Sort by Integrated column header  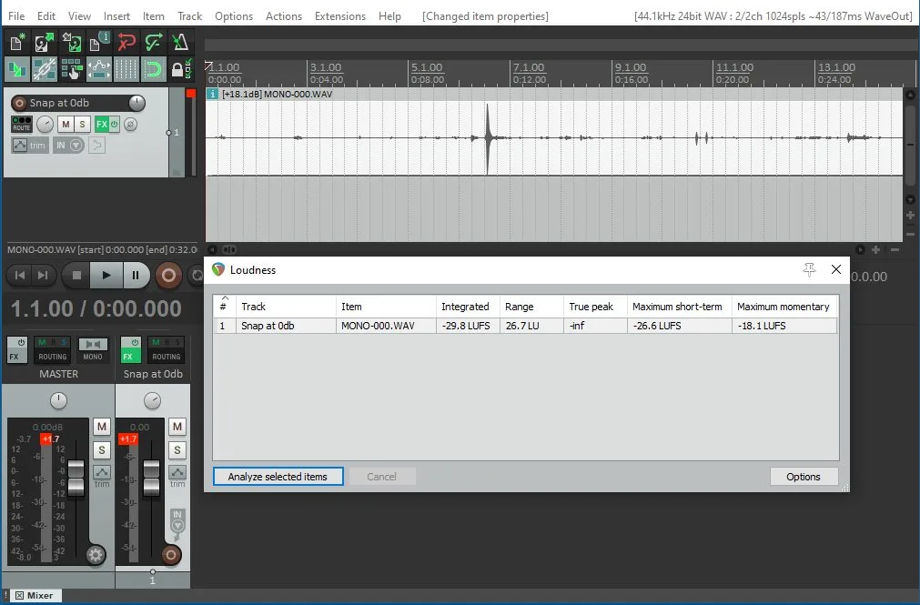tap(468, 307)
